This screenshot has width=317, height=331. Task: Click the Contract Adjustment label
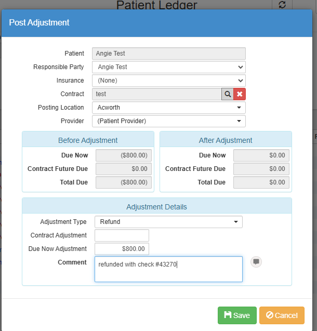[x=58, y=235]
